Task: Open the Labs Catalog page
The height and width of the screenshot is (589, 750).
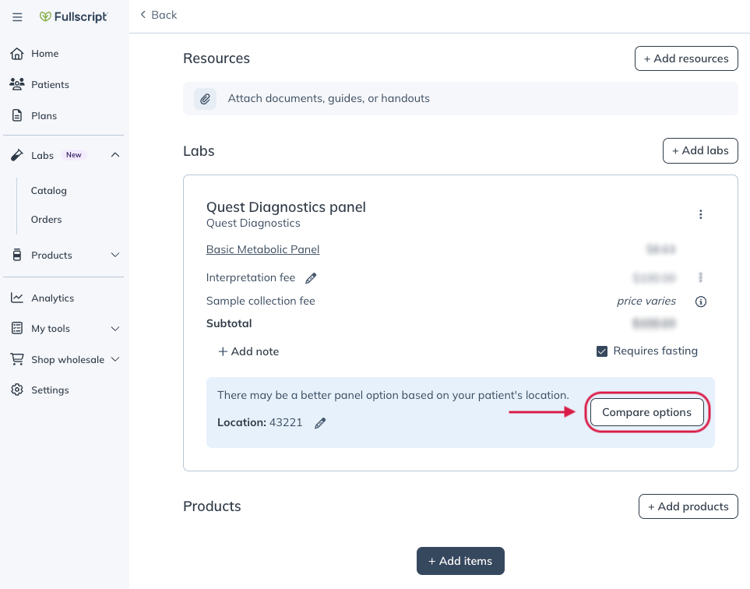Action: 49,190
